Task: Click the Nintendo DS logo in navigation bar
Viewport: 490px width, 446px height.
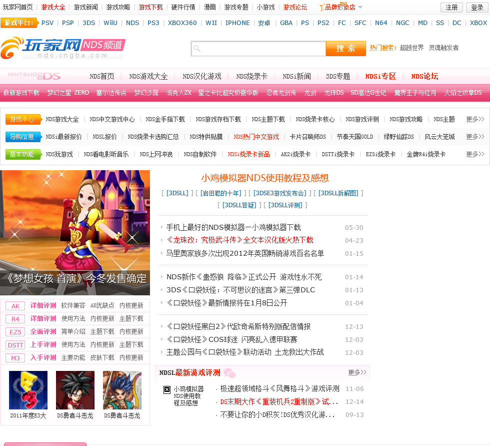Action: [34, 76]
